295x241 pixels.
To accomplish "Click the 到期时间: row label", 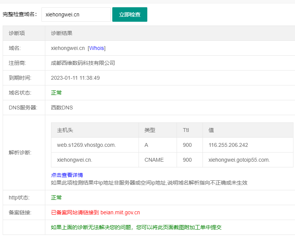I will point(20,78).
